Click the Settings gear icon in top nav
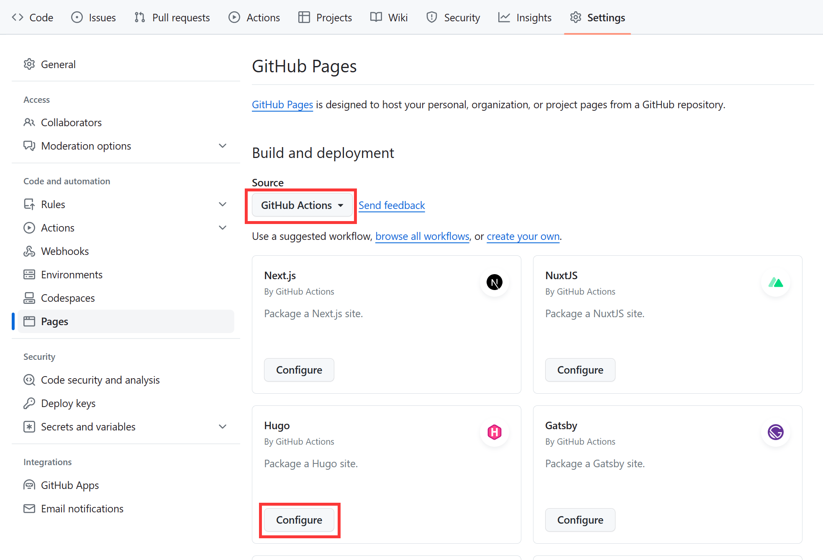This screenshot has height=560, width=823. (x=576, y=17)
